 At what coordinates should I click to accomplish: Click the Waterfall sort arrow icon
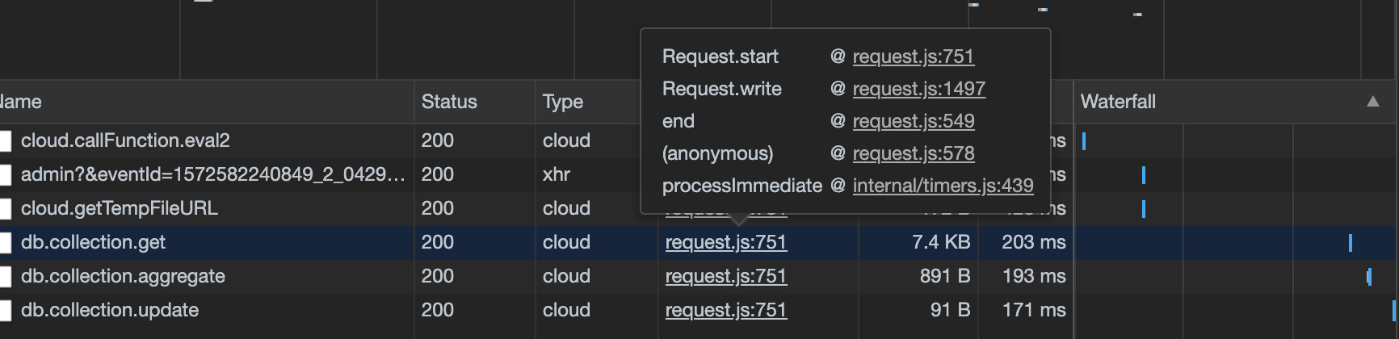(x=1372, y=102)
